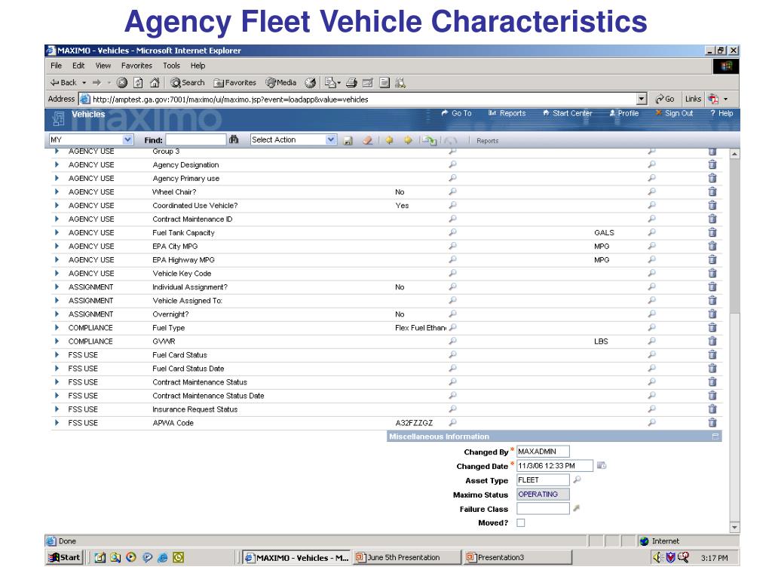Select the Contract Maintenance ID row text
The image size is (772, 579).
pyautogui.click(x=192, y=219)
